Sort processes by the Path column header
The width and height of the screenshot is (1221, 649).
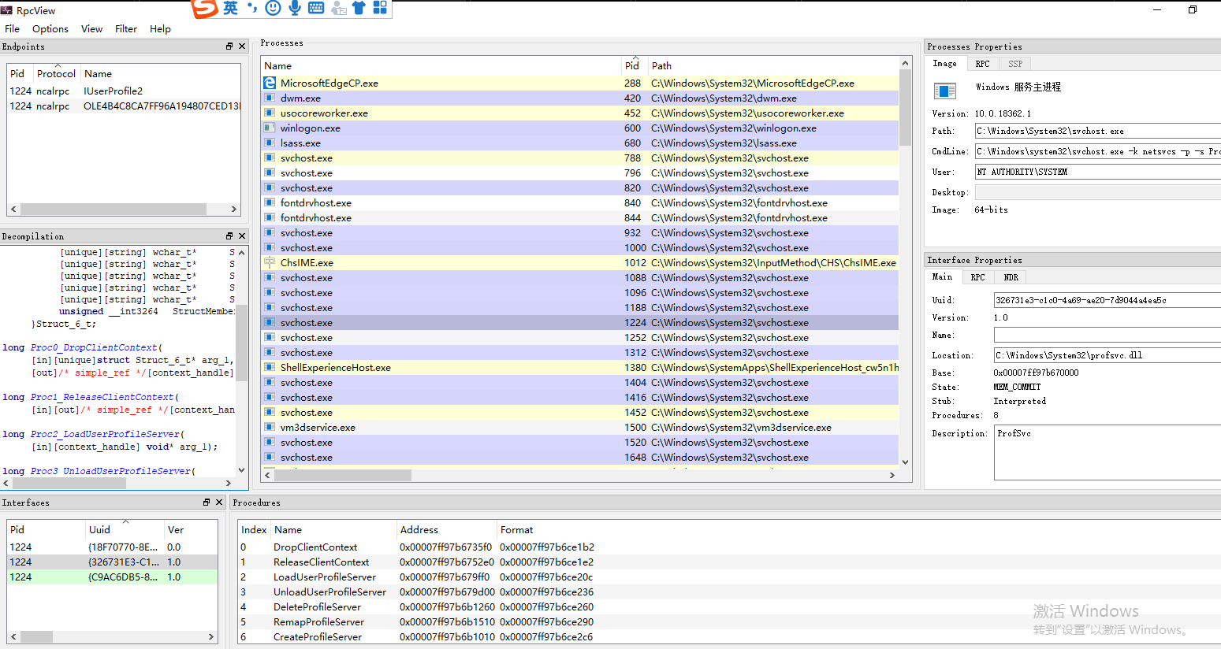coord(772,65)
